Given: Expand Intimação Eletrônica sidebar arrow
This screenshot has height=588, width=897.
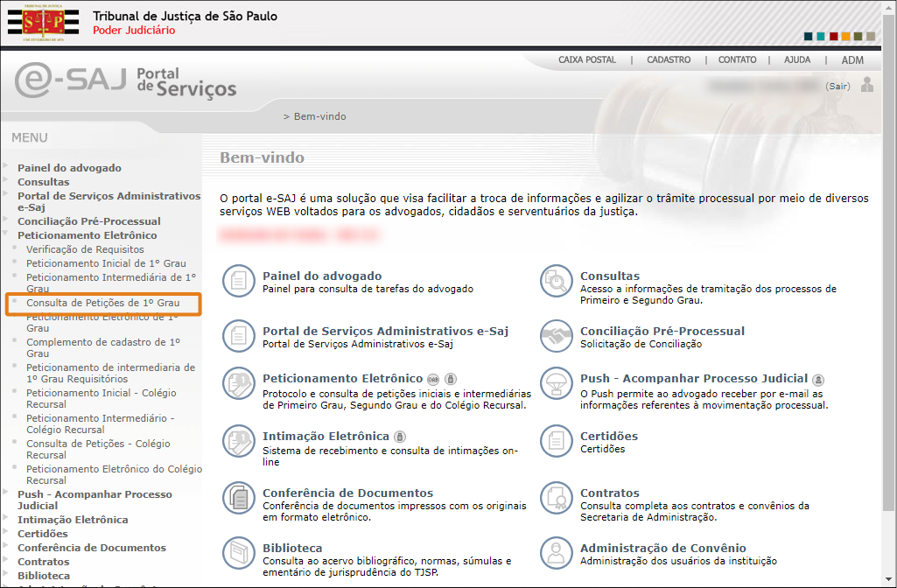Looking at the screenshot, I should click(5, 518).
